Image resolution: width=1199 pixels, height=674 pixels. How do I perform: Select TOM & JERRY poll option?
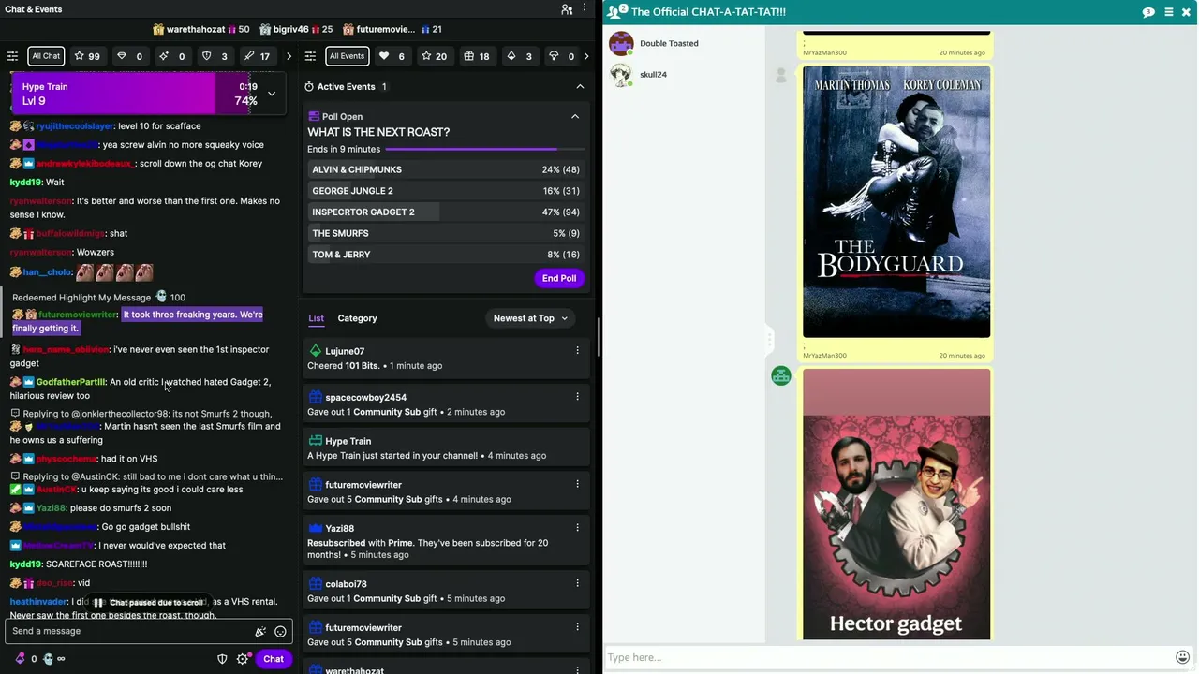point(446,255)
